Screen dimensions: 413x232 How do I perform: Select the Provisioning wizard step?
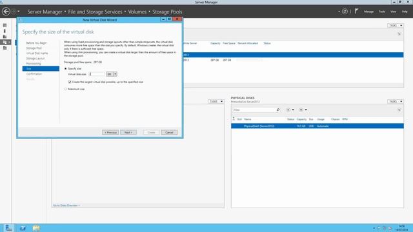pyautogui.click(x=34, y=64)
